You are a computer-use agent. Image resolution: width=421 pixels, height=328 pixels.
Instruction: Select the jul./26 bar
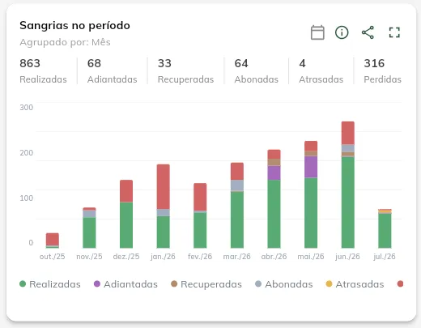[x=385, y=228]
